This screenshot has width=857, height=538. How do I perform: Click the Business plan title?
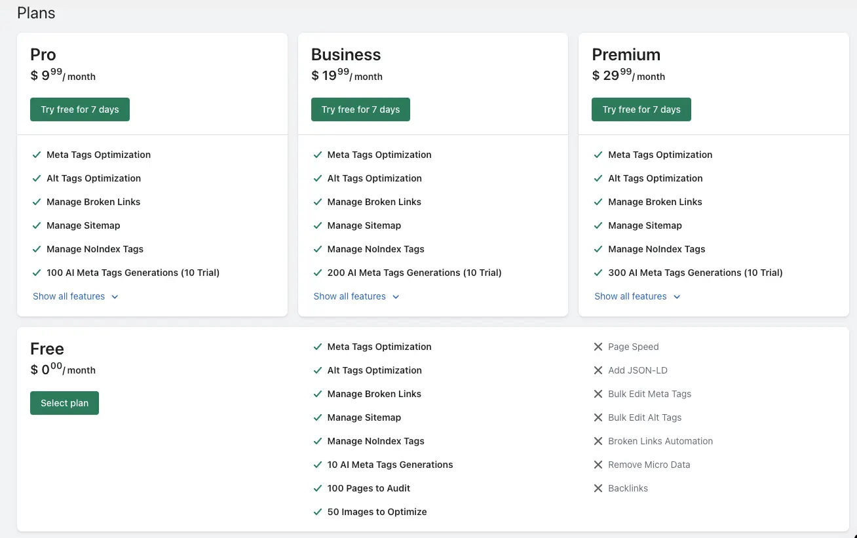tap(346, 54)
